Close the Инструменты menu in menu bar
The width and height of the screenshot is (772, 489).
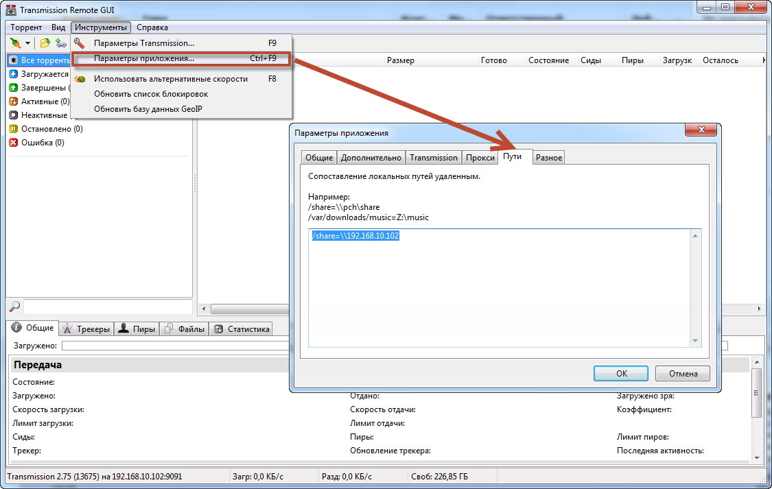tap(101, 27)
